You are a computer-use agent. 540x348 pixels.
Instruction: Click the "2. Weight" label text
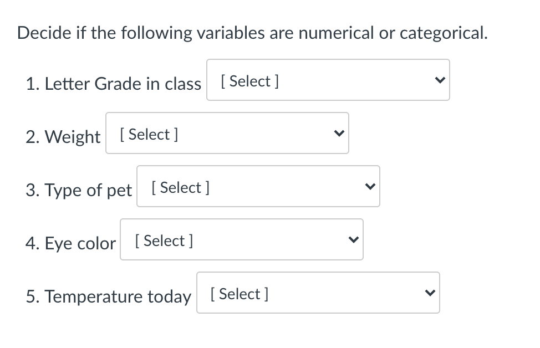[x=63, y=137]
